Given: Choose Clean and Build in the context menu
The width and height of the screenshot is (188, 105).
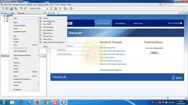Looking at the screenshot, I should click(x=24, y=25).
